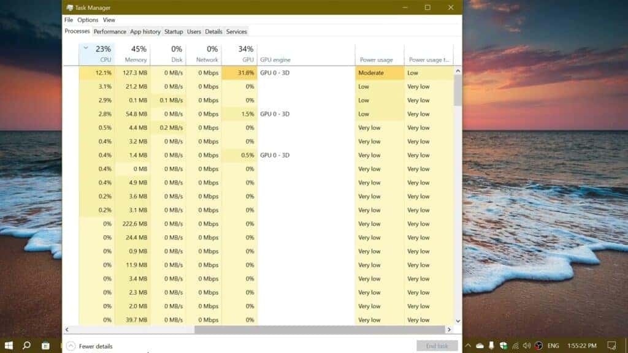Click horizontal scrollbar left arrow
The height and width of the screenshot is (353, 628).
pyautogui.click(x=67, y=330)
